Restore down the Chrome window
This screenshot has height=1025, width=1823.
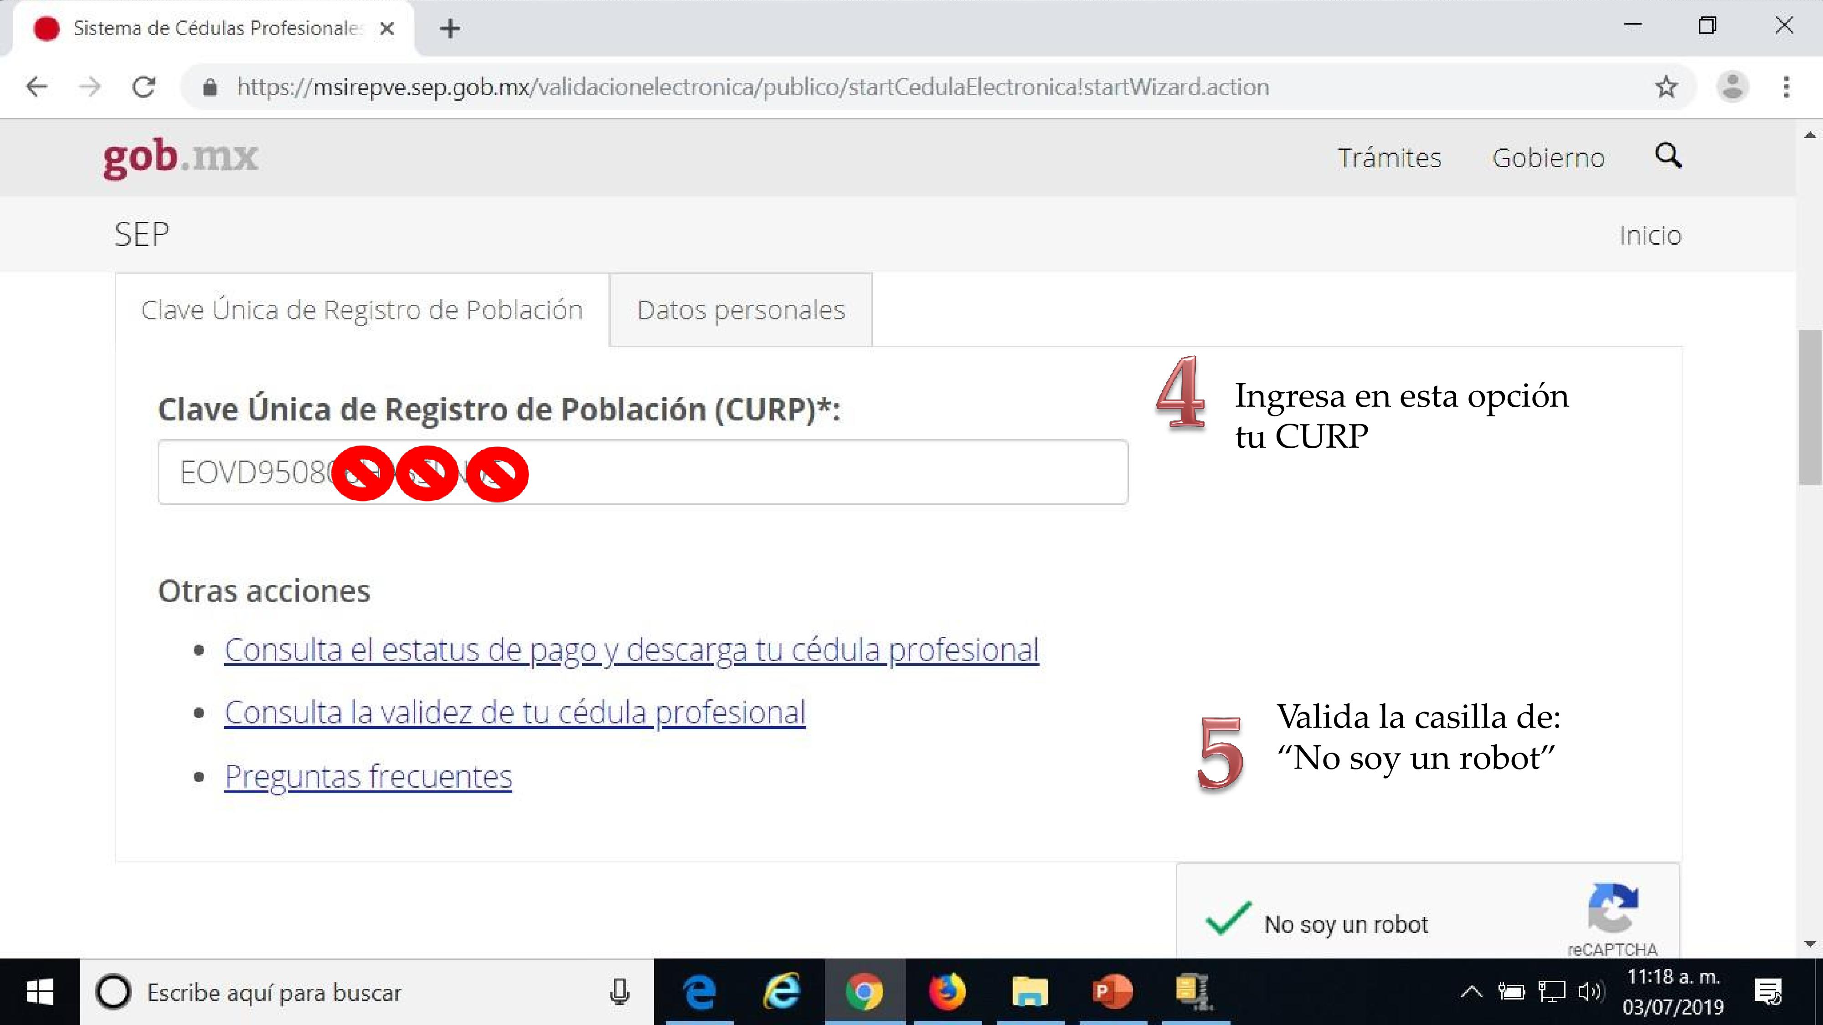(x=1708, y=26)
